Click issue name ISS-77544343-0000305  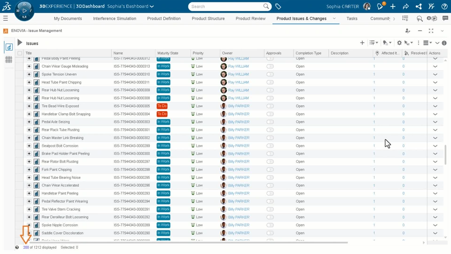coord(132,106)
